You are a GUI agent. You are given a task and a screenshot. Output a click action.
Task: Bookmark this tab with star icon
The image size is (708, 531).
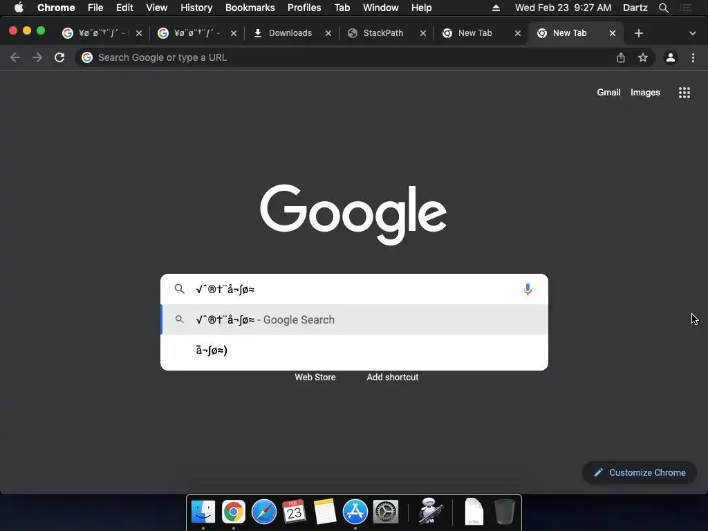click(643, 57)
